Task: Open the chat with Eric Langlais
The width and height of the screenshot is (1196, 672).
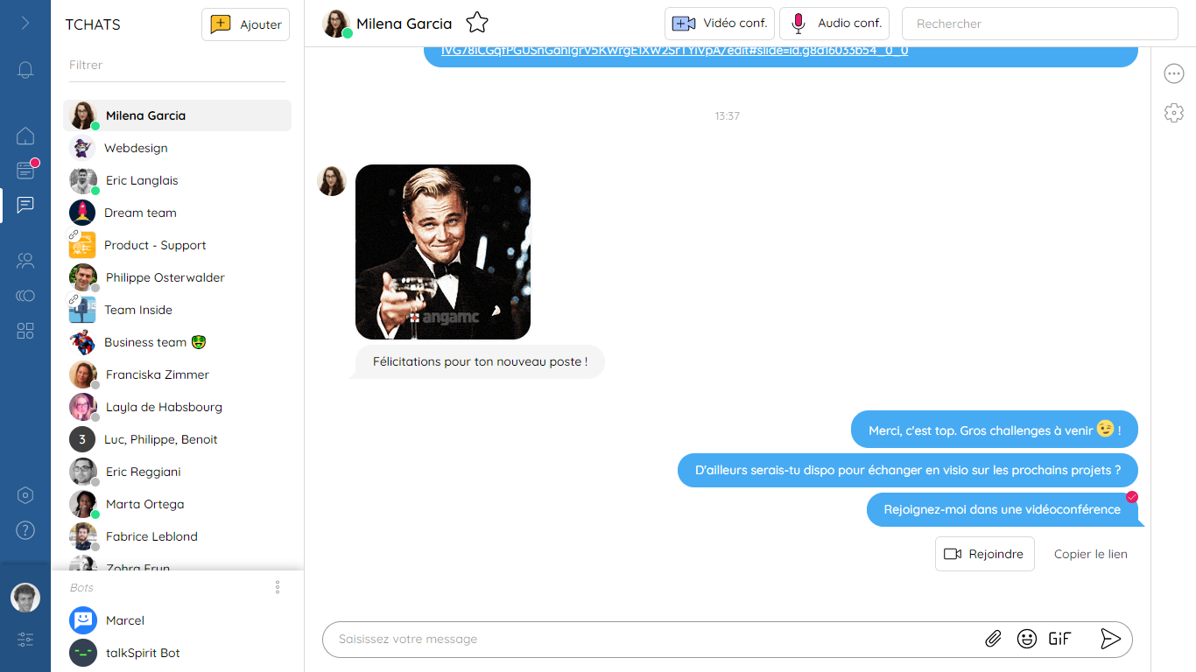Action: [x=177, y=180]
